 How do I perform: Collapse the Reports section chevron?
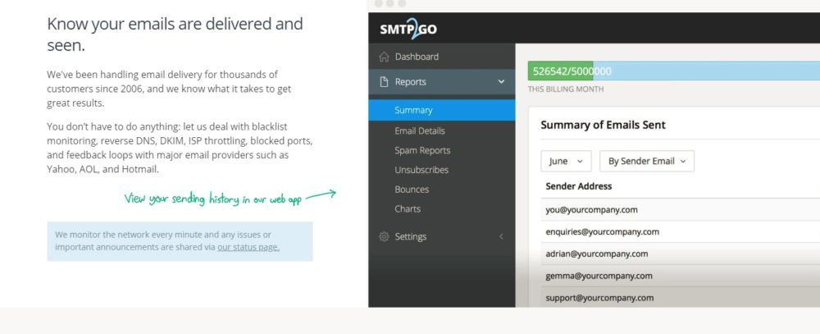[501, 82]
